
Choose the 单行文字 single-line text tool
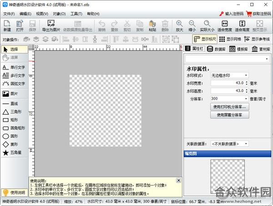tap(15, 67)
